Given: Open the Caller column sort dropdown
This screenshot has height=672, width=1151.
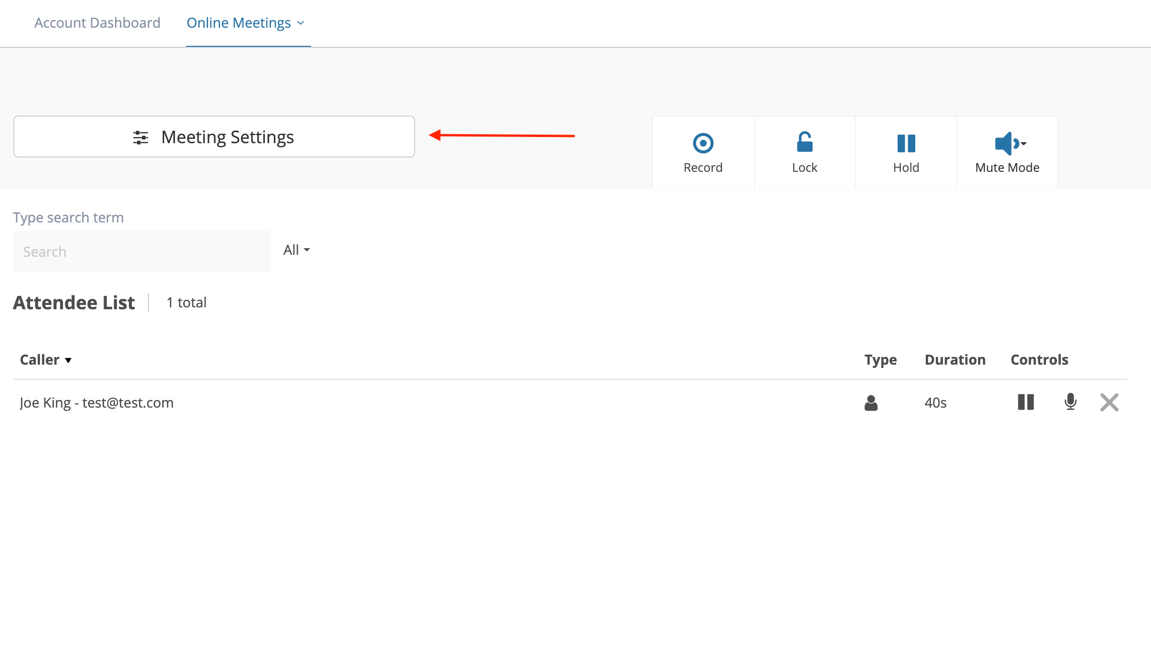Looking at the screenshot, I should click(67, 361).
